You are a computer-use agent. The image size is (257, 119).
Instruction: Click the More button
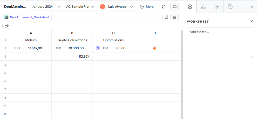(147, 7)
